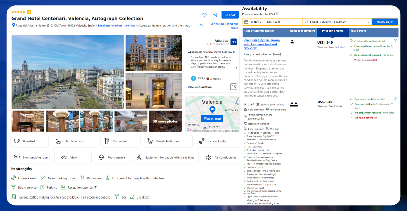Click Excellent location - see map link
Image resolution: width=407 pixels, height=211 pixels.
[116, 26]
